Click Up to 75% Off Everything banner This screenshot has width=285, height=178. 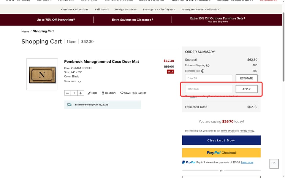click(56, 20)
